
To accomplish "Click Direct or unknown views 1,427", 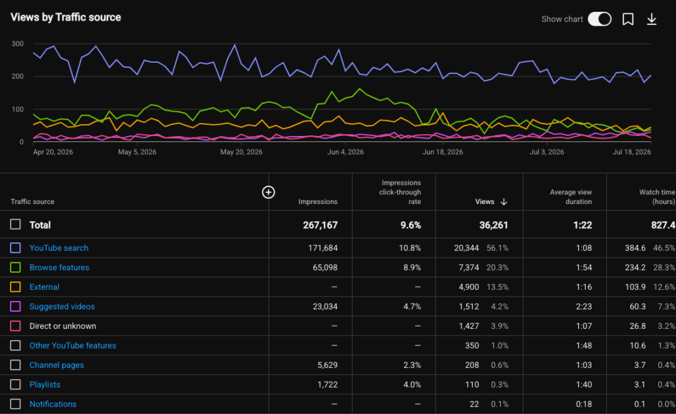I will point(469,326).
